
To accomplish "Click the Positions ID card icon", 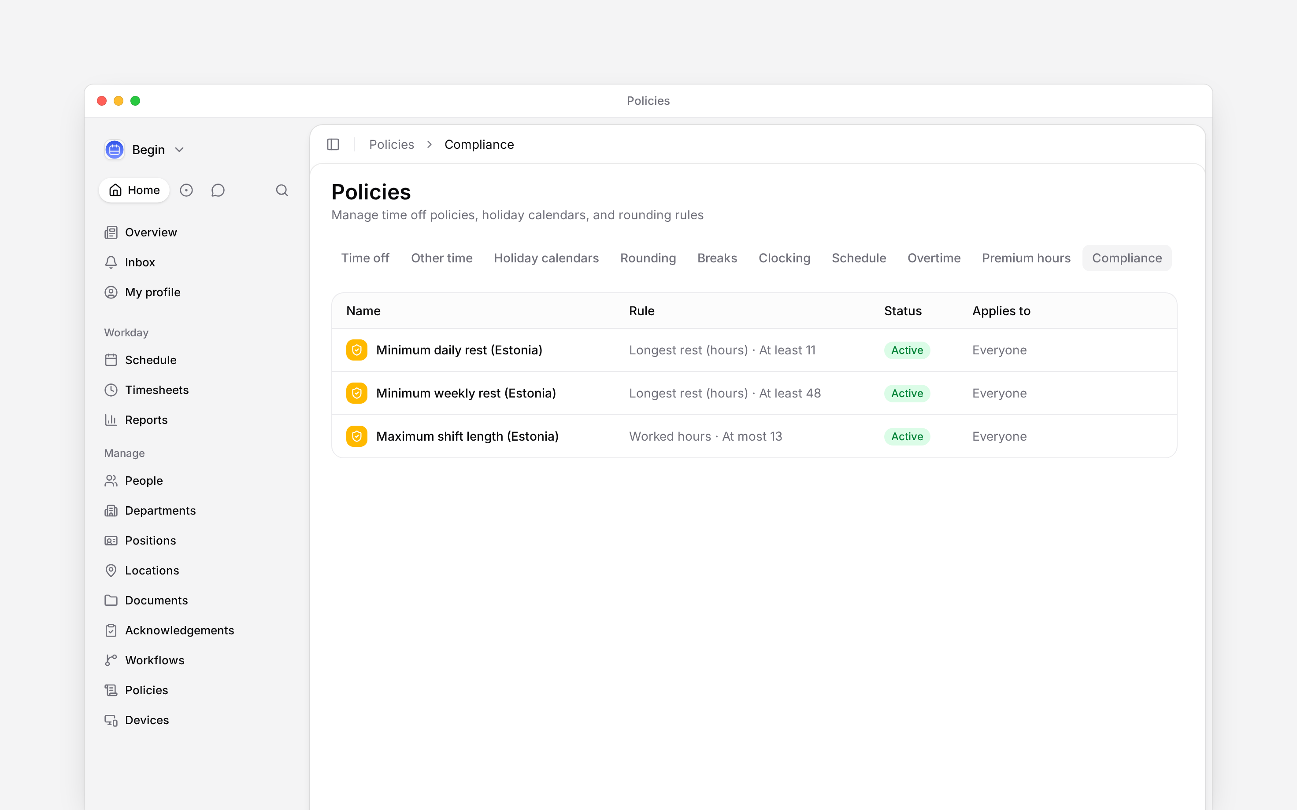I will point(111,541).
